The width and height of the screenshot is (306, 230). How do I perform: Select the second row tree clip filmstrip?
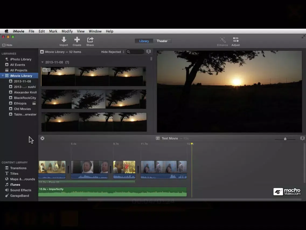(94, 99)
